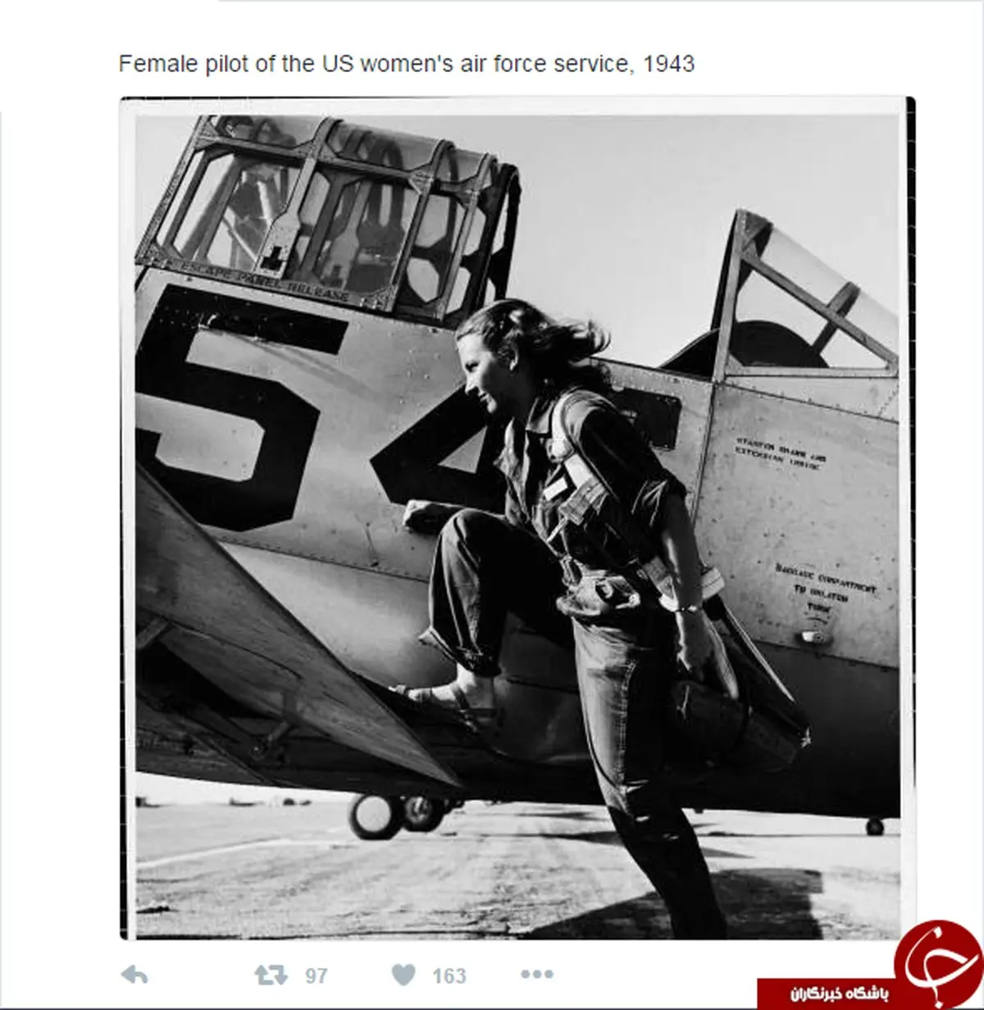Click the landing gear wheels in the photo
Screen dimensions: 984x1010
[400, 815]
